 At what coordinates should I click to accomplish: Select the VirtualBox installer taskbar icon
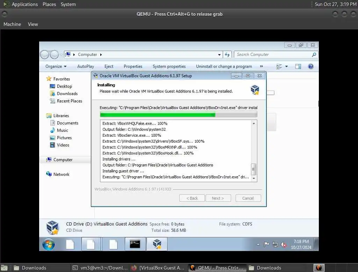coord(157,244)
